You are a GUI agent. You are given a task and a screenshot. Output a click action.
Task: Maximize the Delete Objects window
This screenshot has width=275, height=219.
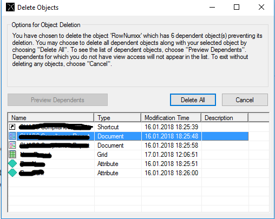[x=237, y=8]
